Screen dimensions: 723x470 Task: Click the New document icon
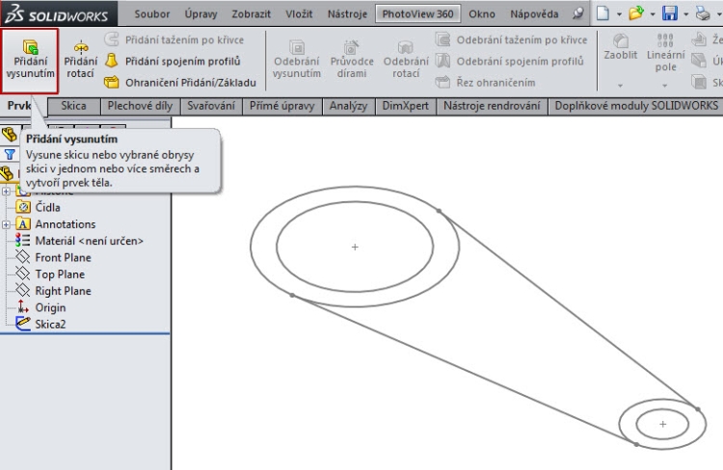click(602, 13)
